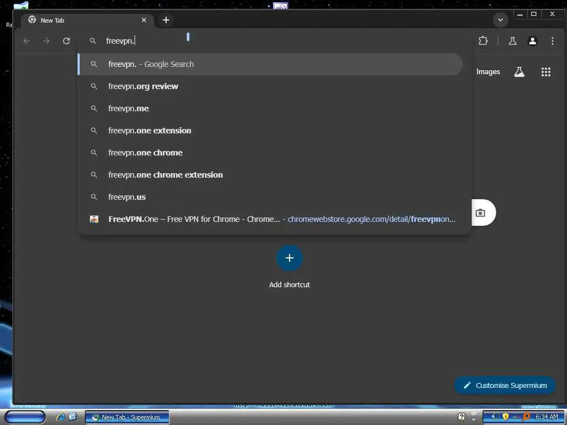Click the browser forward arrow
The height and width of the screenshot is (425, 567).
click(x=47, y=41)
